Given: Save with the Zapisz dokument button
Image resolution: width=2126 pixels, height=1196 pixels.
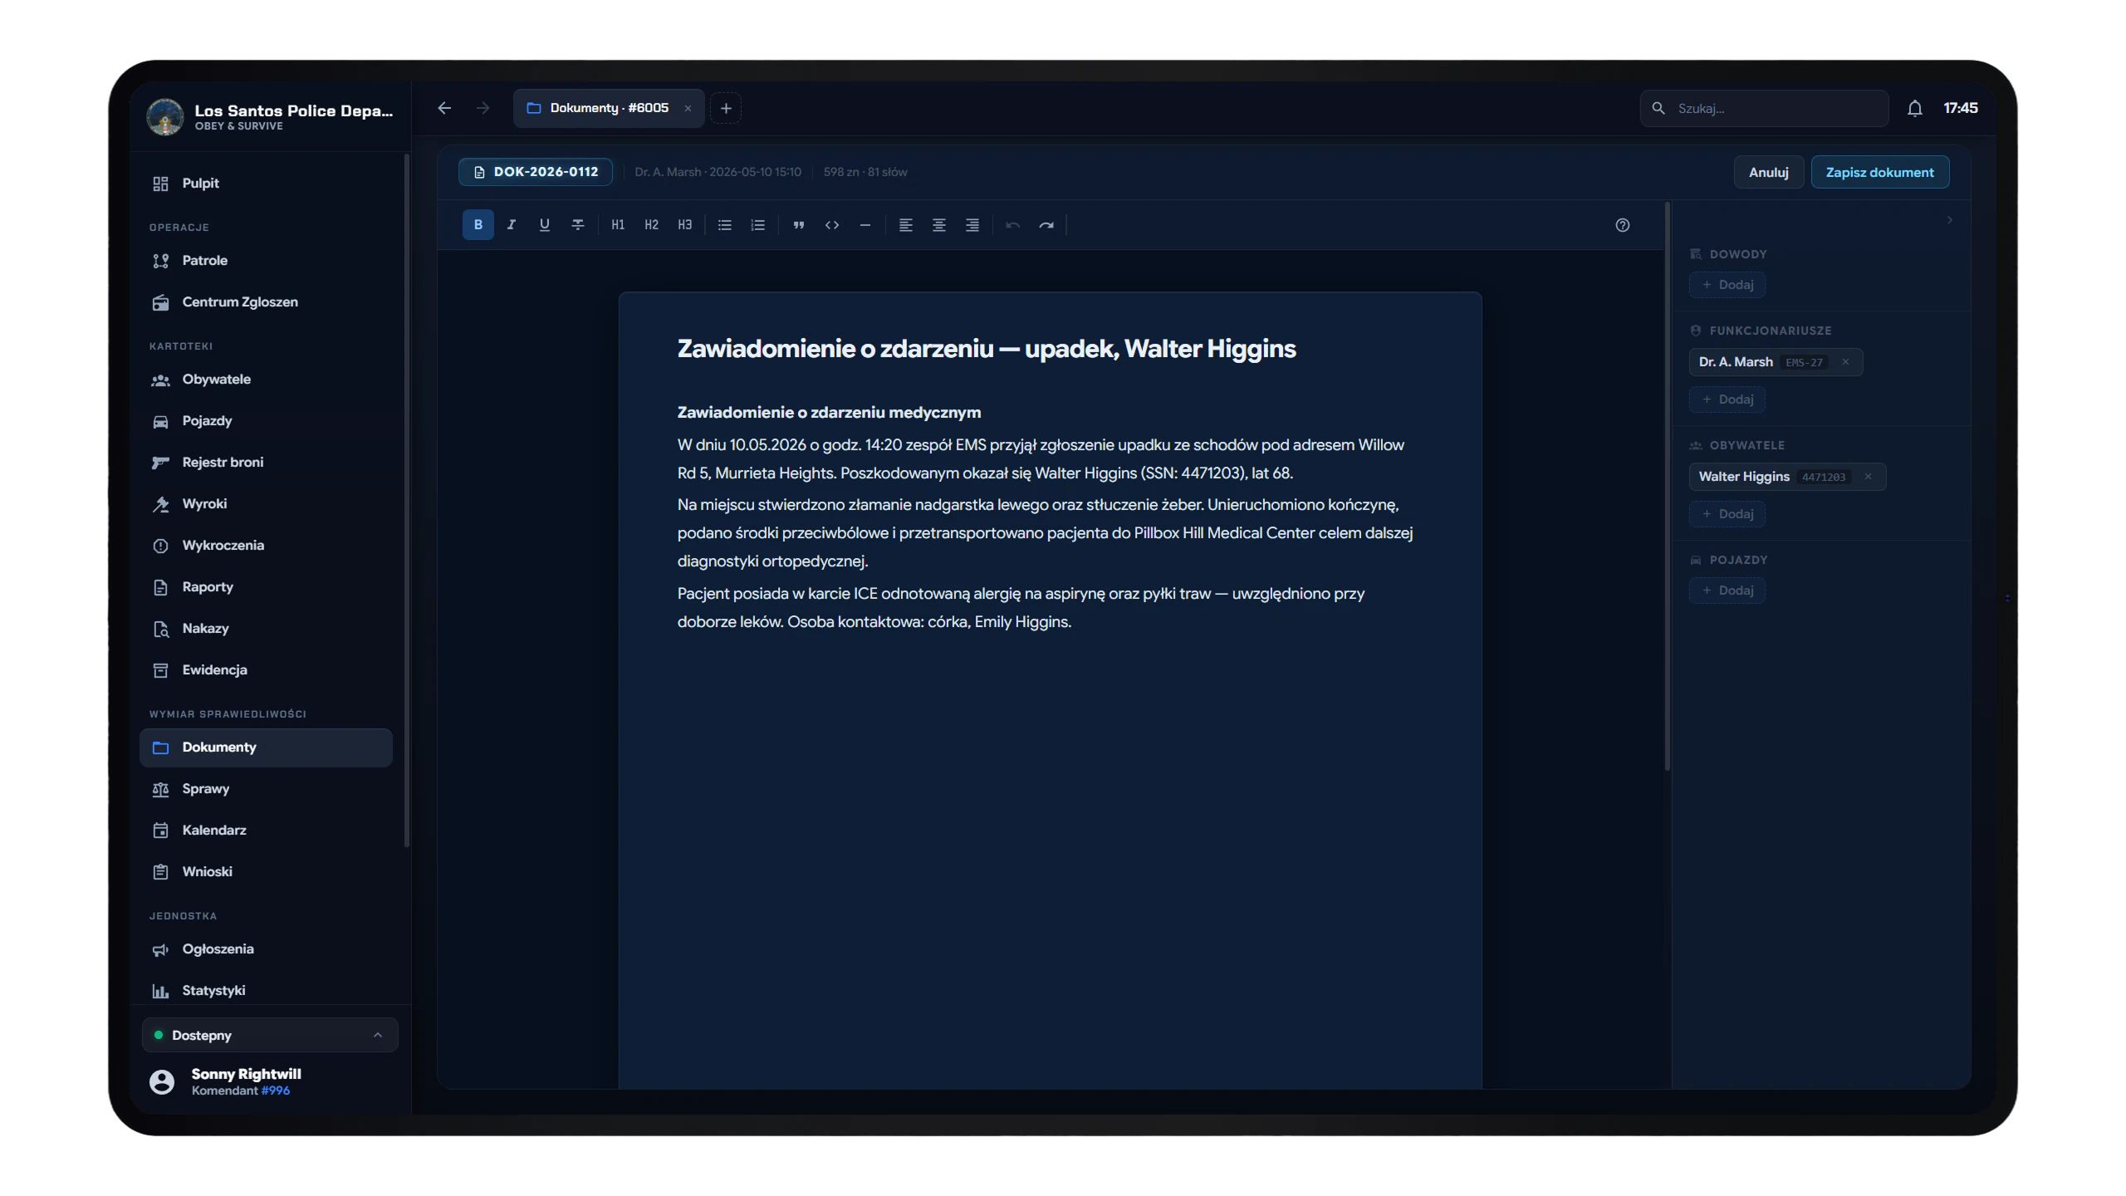Looking at the screenshot, I should pyautogui.click(x=1879, y=172).
